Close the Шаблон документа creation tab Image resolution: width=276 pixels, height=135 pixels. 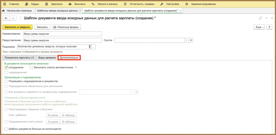[x=180, y=11]
